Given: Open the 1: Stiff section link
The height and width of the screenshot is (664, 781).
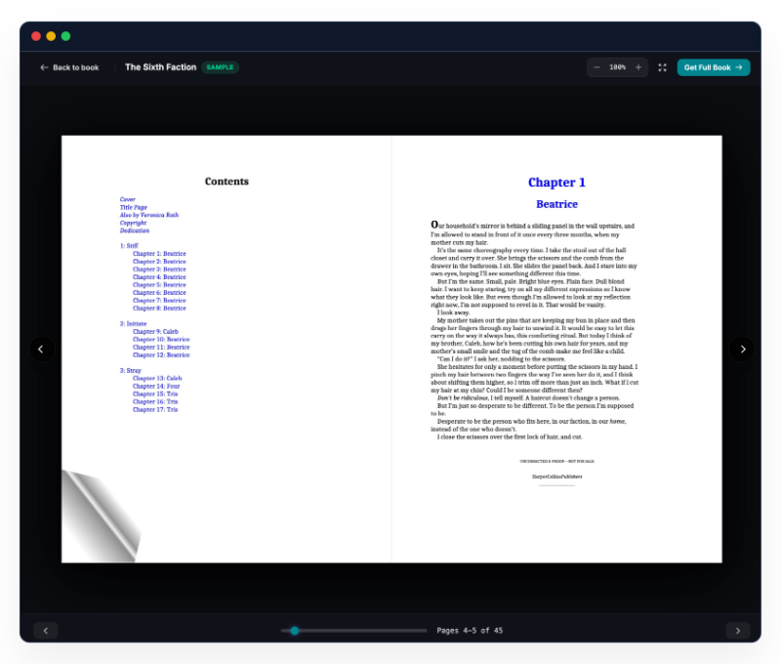Looking at the screenshot, I should tap(129, 245).
